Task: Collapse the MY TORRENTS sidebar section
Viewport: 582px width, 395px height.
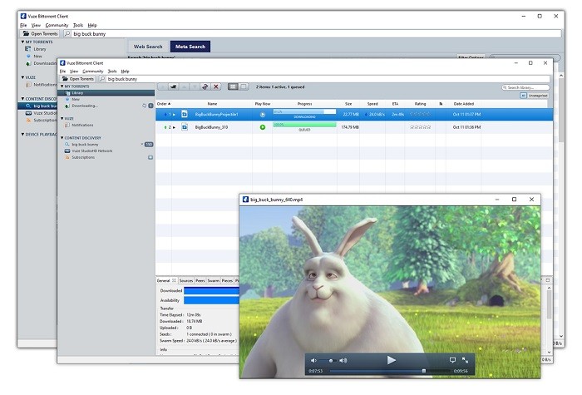Action: click(61, 86)
